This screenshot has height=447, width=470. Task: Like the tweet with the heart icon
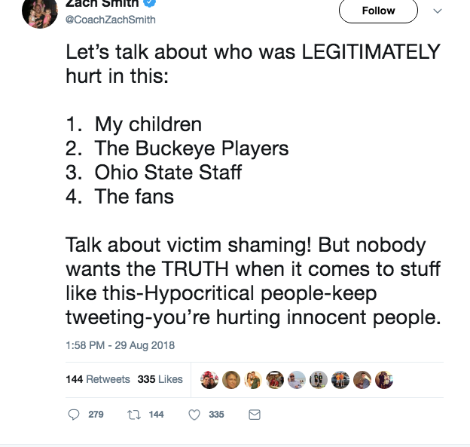[195, 415]
